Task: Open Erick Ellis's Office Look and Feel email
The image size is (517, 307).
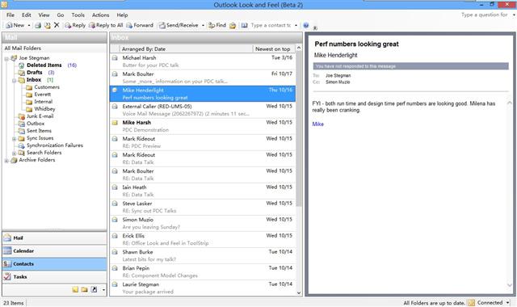Action: pyautogui.click(x=203, y=239)
